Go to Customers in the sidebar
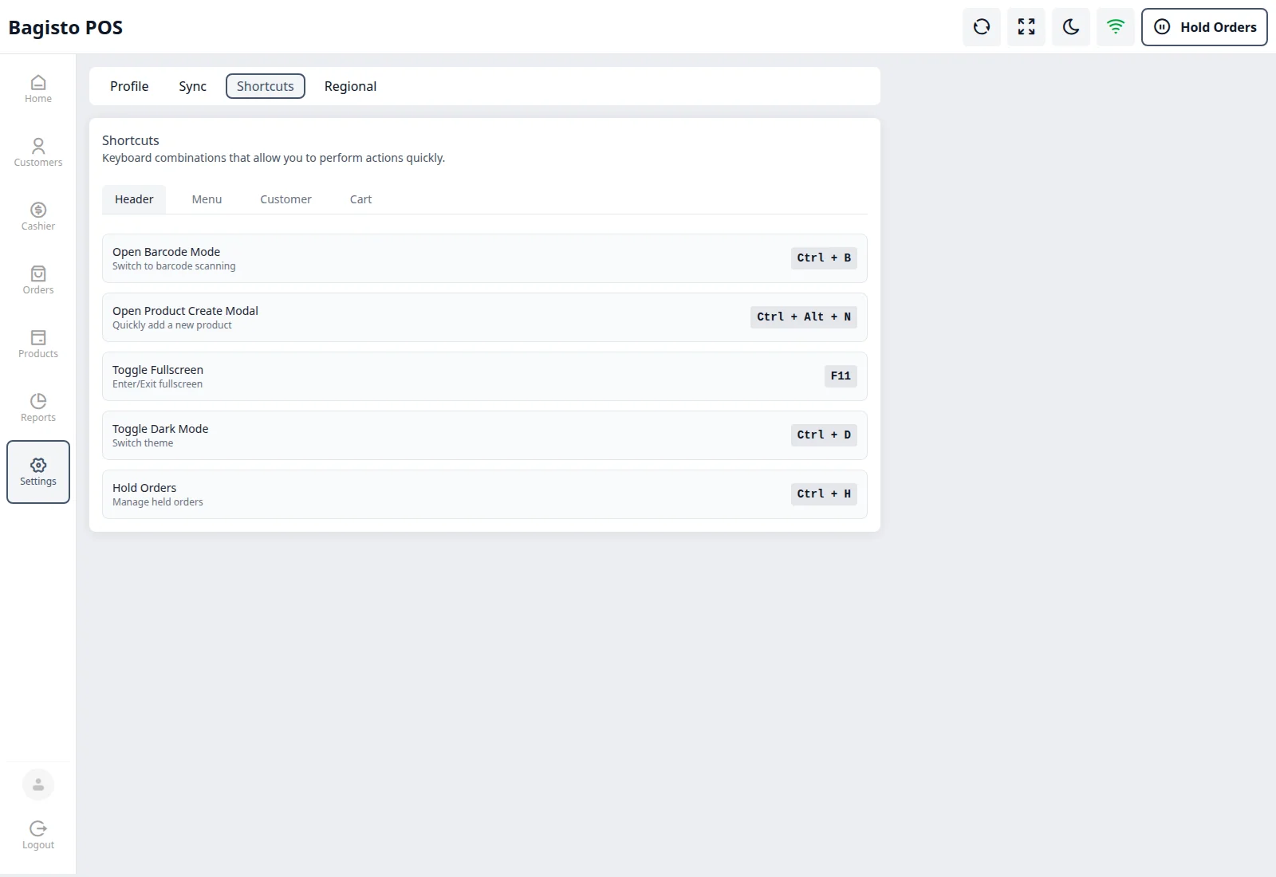1276x877 pixels. 38,153
